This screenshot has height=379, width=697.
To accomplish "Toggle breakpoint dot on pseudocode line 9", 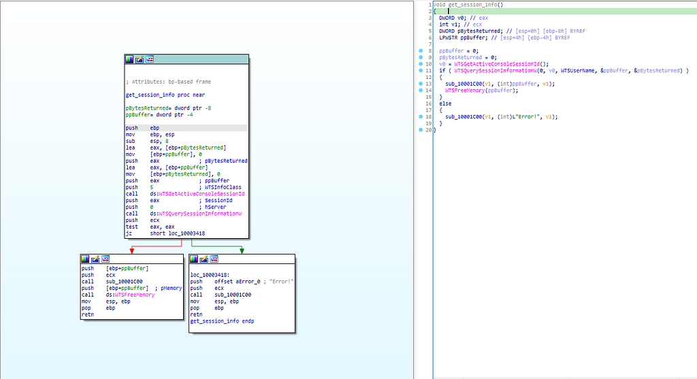I will [x=421, y=57].
